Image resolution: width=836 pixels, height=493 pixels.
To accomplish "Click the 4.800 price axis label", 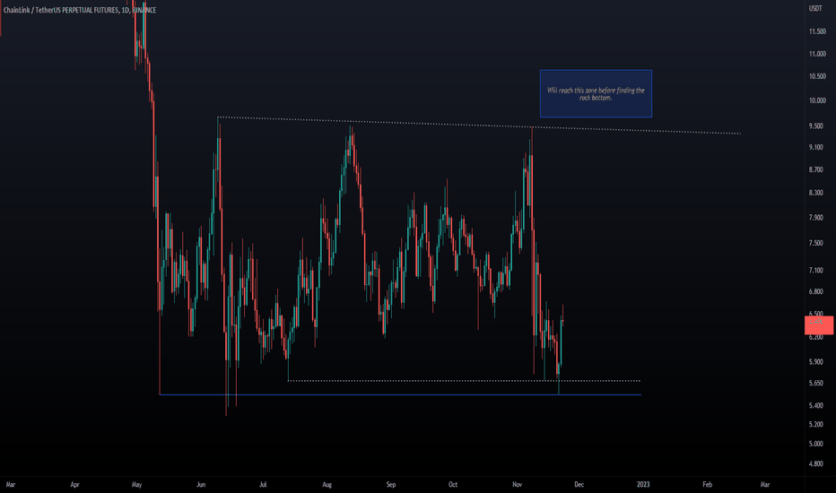I will point(815,463).
